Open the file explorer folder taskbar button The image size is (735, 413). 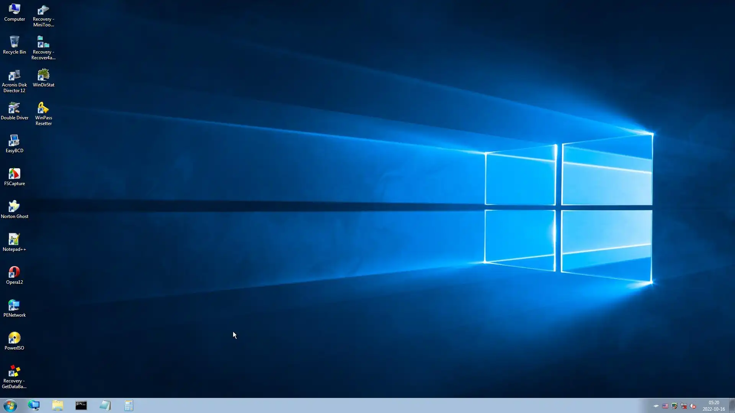[58, 405]
